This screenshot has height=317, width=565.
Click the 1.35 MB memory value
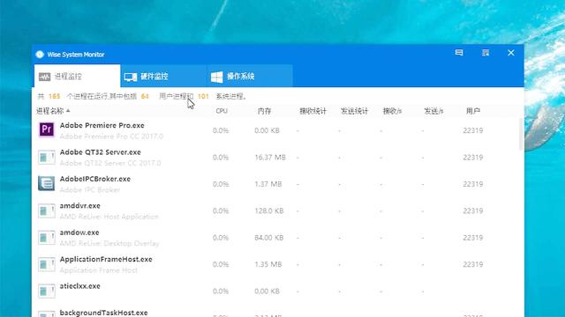(x=268, y=264)
